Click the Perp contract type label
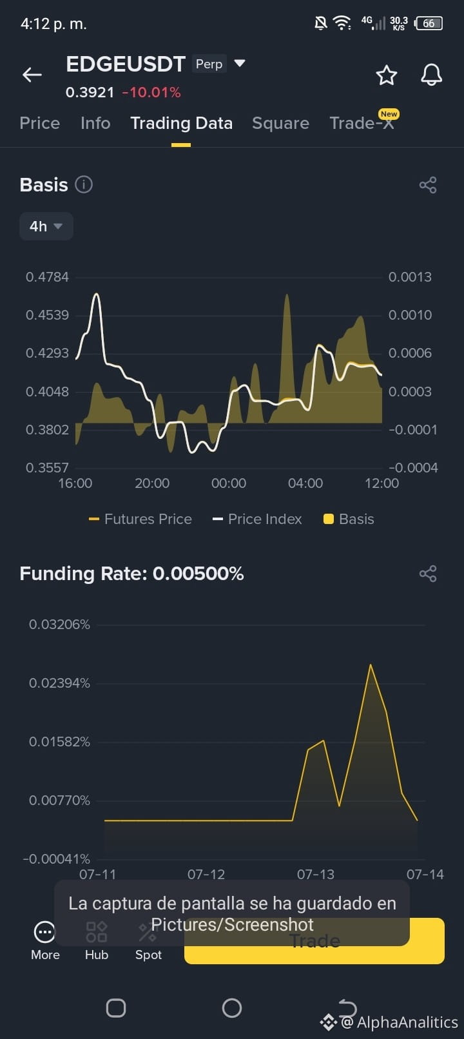The width and height of the screenshot is (464, 1039). point(209,64)
